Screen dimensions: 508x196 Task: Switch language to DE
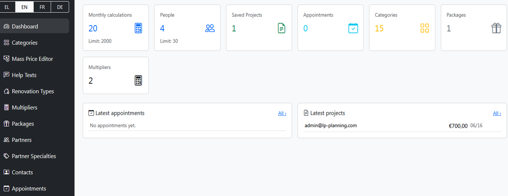click(60, 7)
